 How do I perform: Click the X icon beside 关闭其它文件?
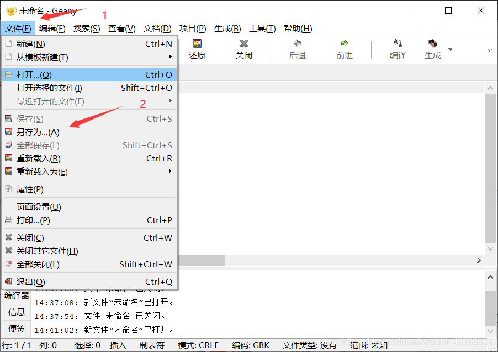coord(9,251)
